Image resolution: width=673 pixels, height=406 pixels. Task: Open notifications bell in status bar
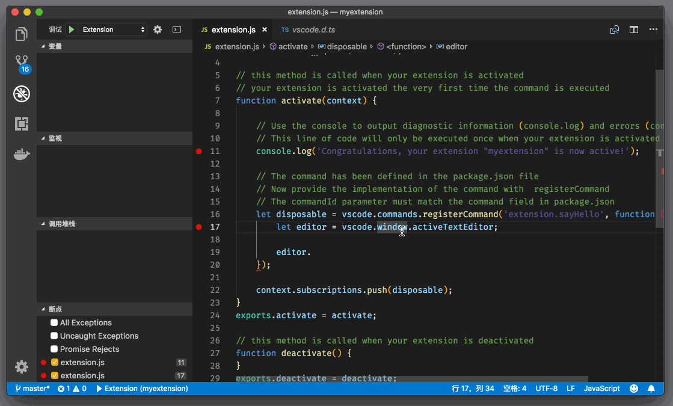(x=651, y=389)
